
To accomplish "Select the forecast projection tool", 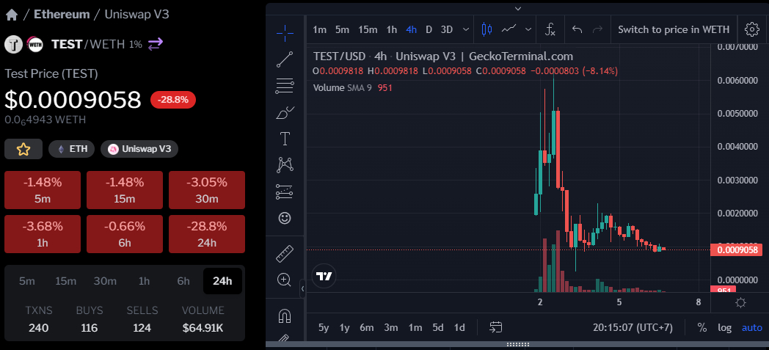I will [x=285, y=192].
